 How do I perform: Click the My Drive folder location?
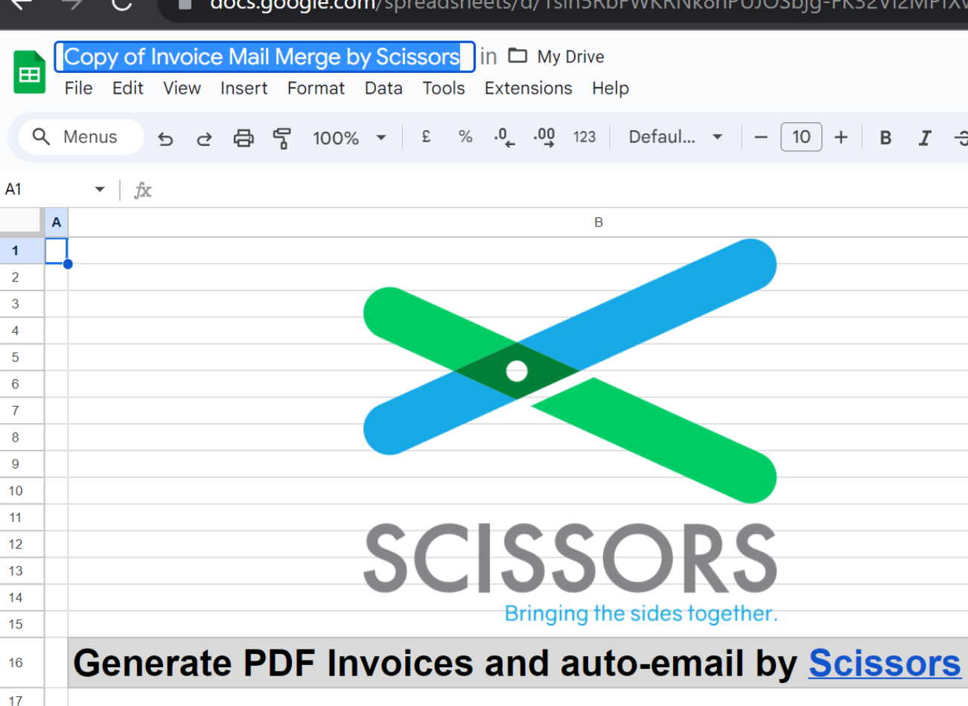point(570,57)
